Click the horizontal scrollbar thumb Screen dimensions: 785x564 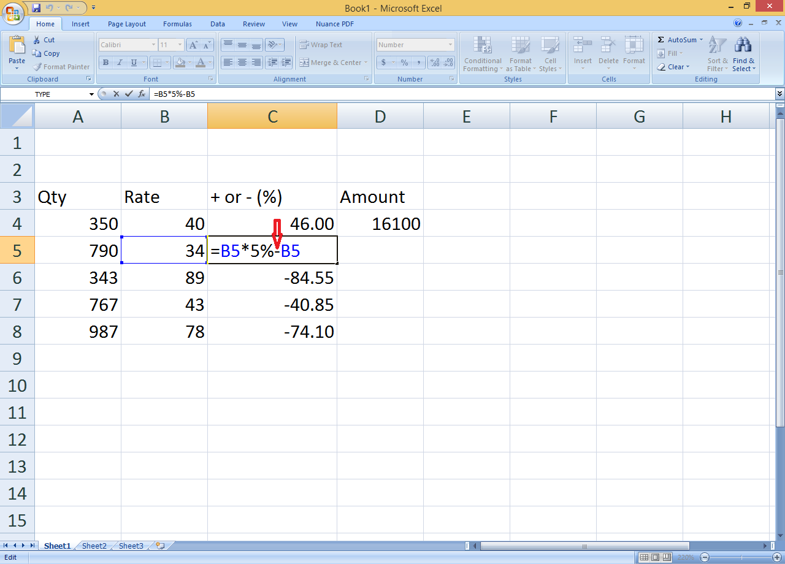tap(585, 546)
